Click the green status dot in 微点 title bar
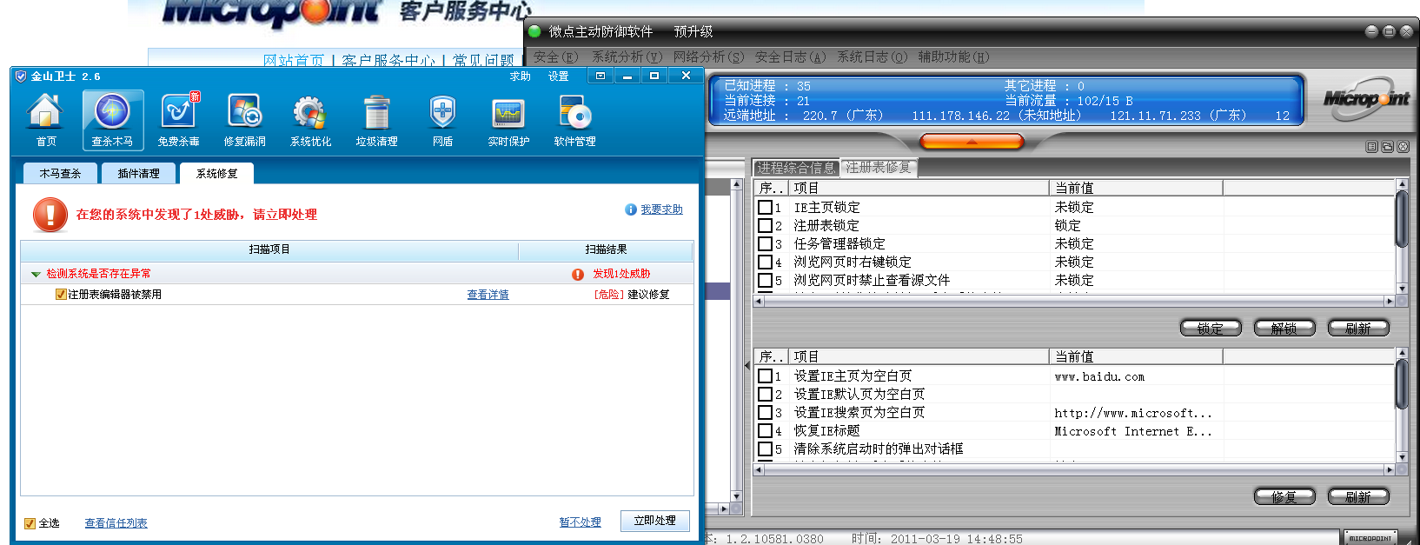The height and width of the screenshot is (545, 1420). [534, 31]
